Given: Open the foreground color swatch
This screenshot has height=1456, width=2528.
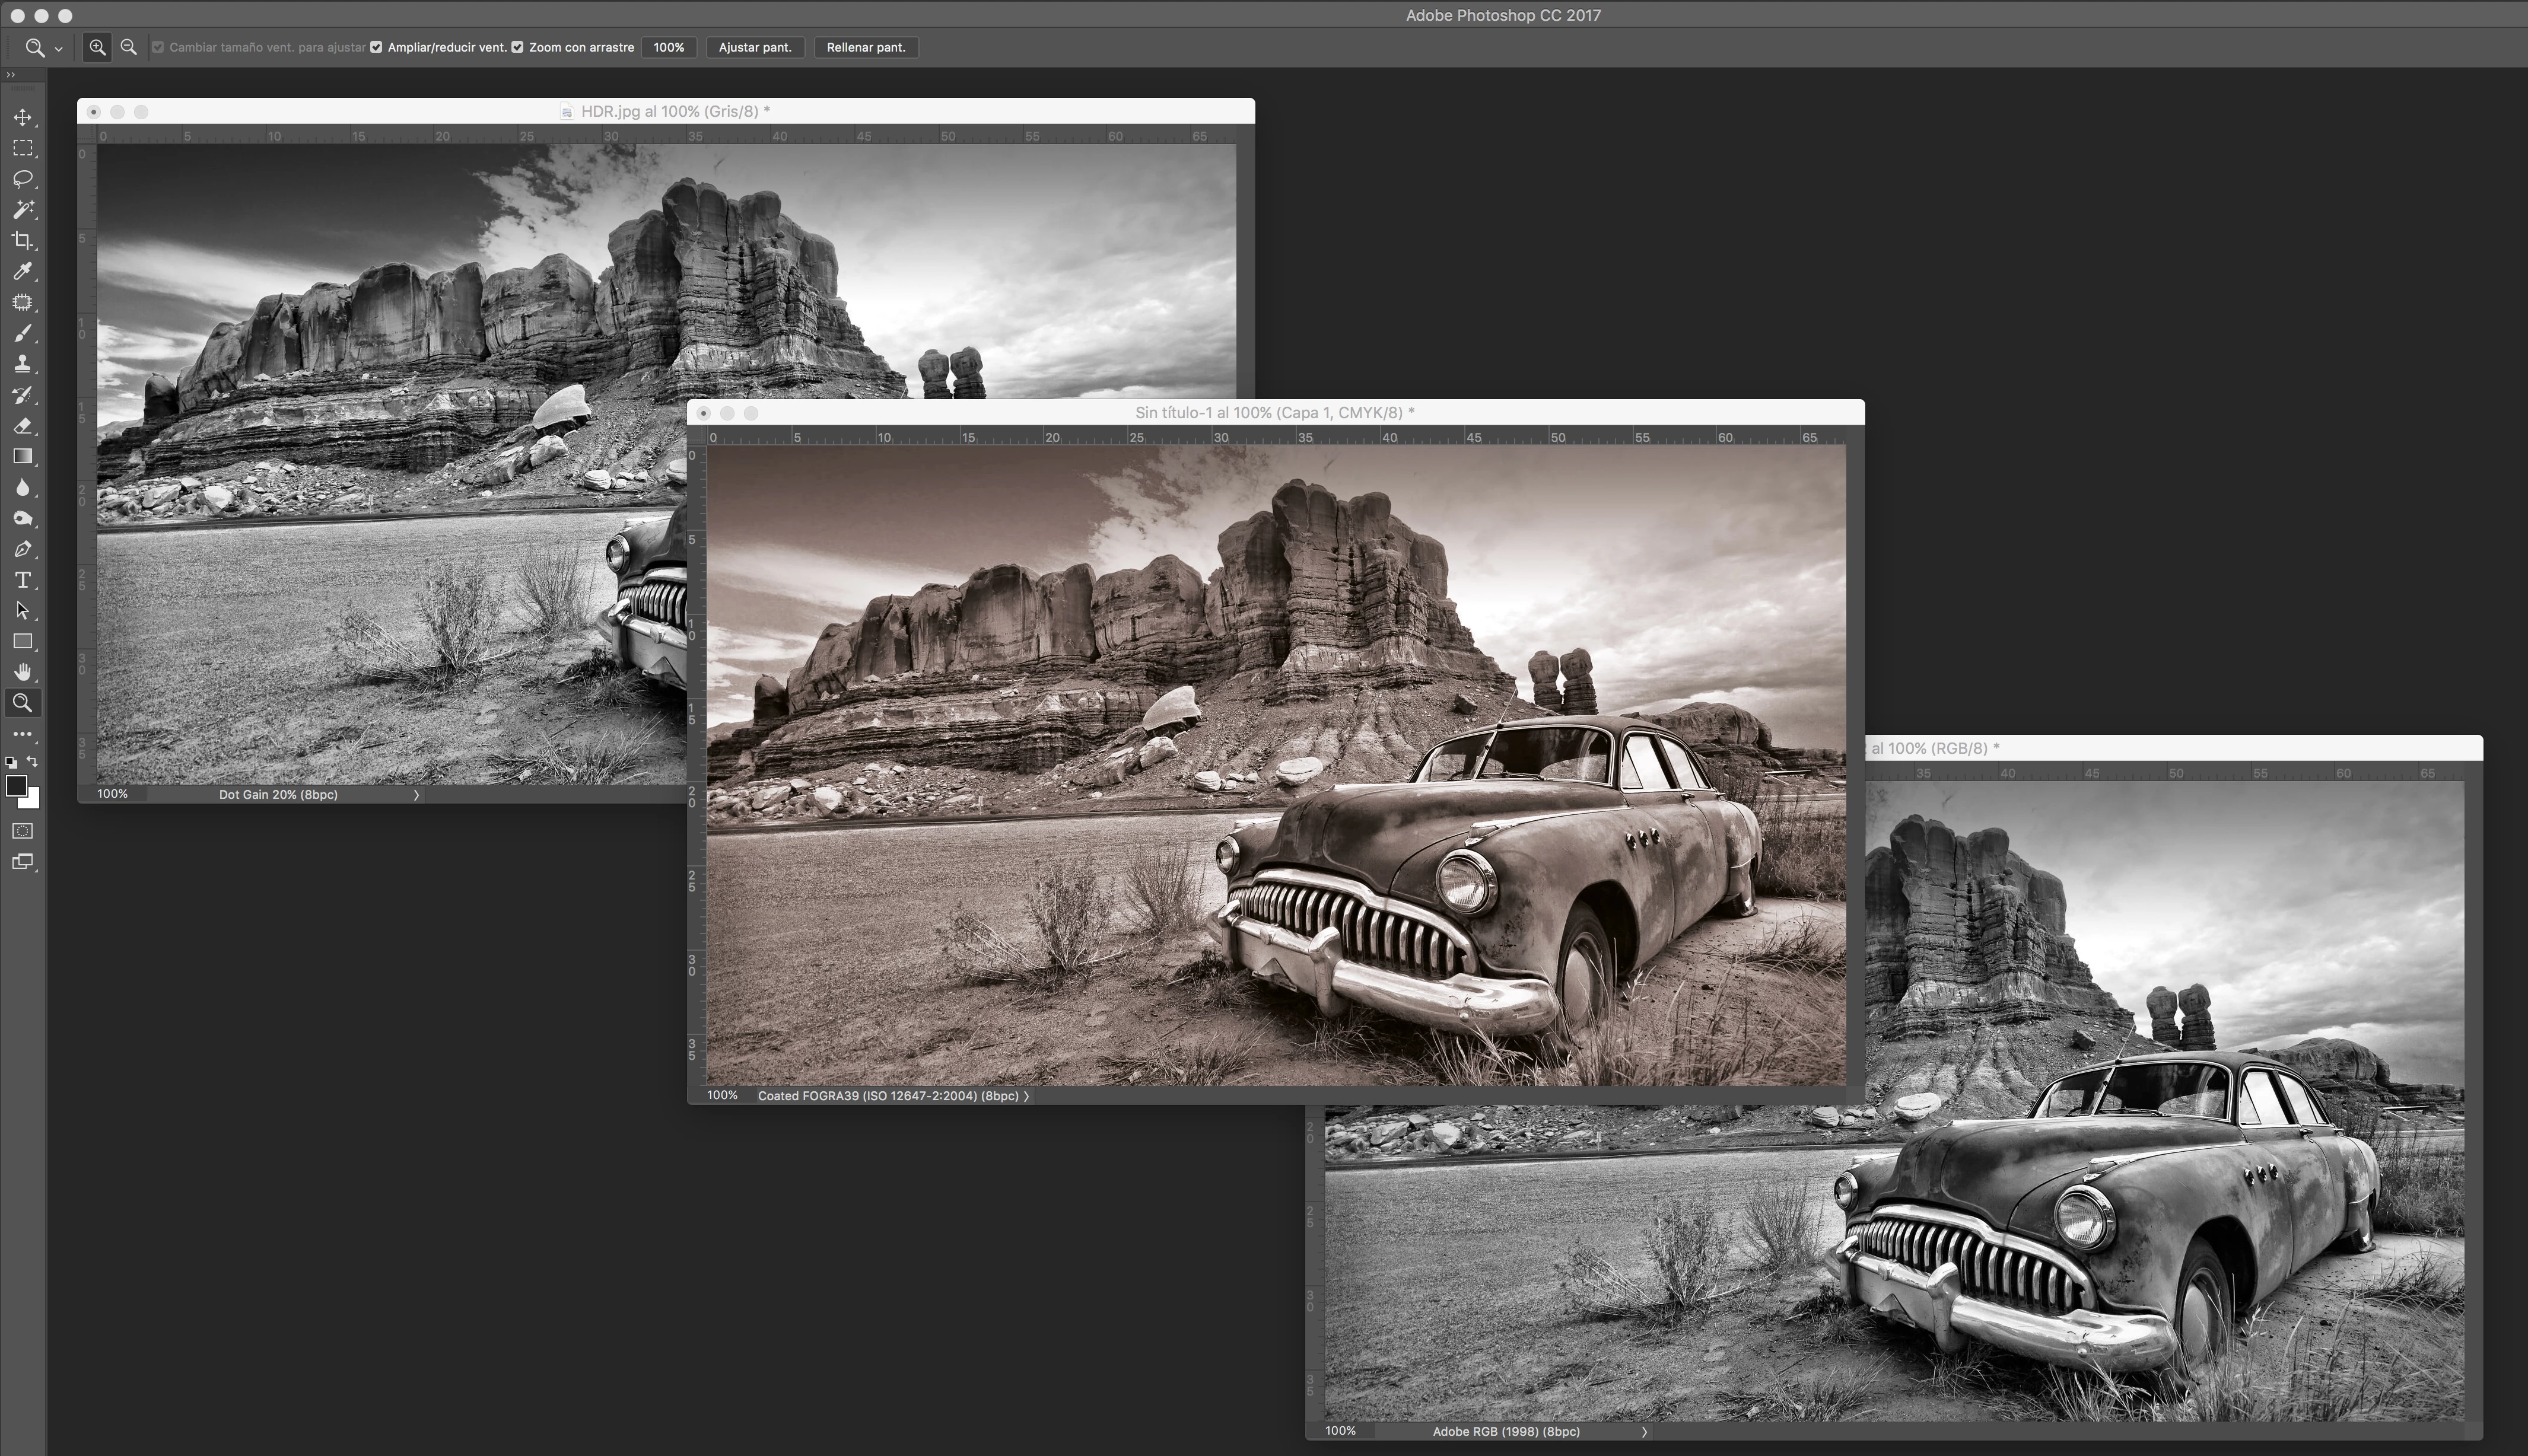Looking at the screenshot, I should coord(16,786).
